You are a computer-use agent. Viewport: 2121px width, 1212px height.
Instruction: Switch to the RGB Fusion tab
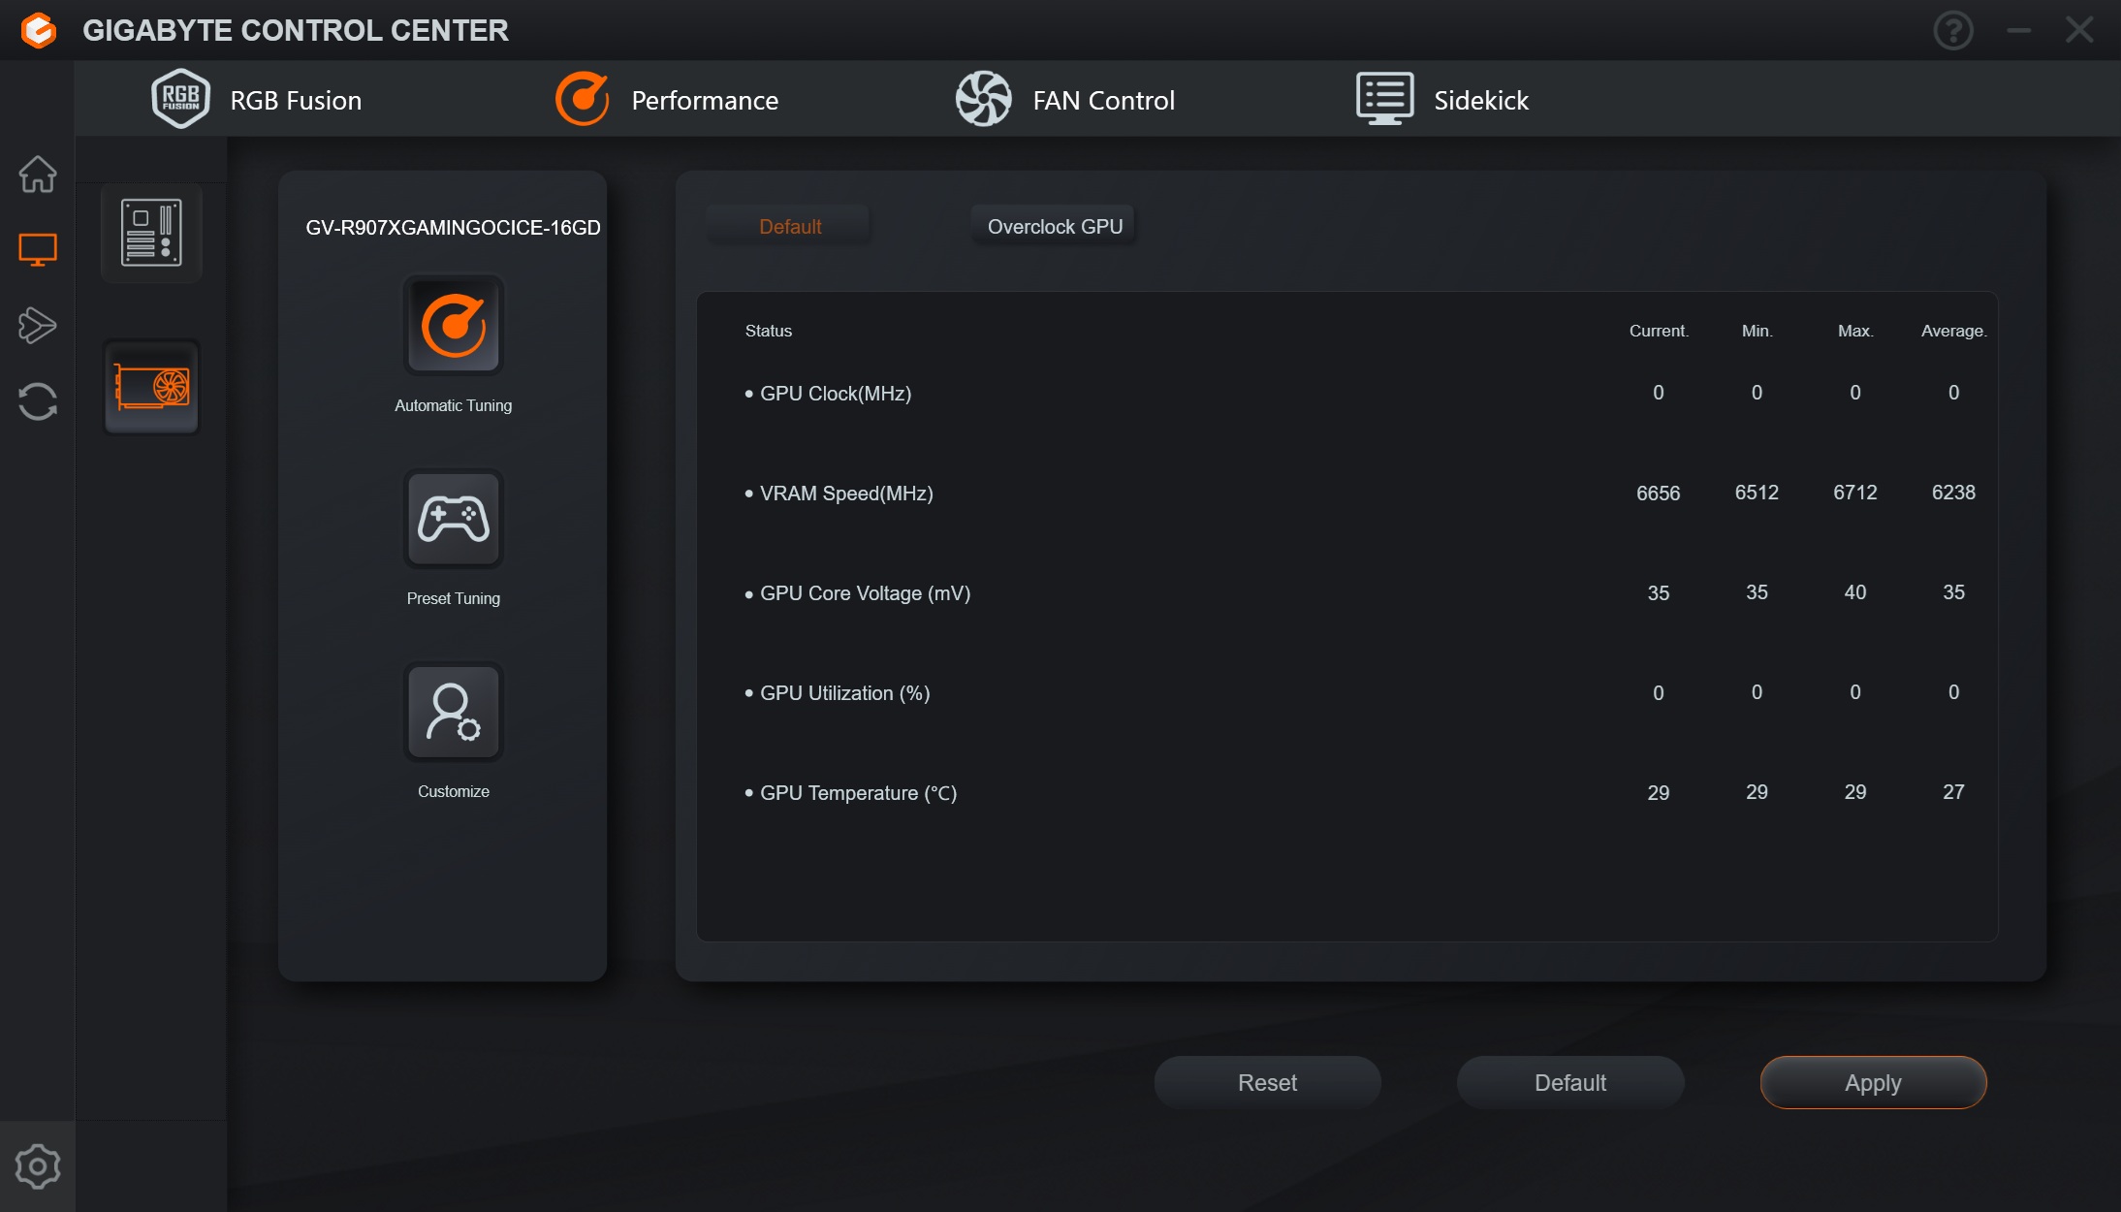click(x=257, y=100)
